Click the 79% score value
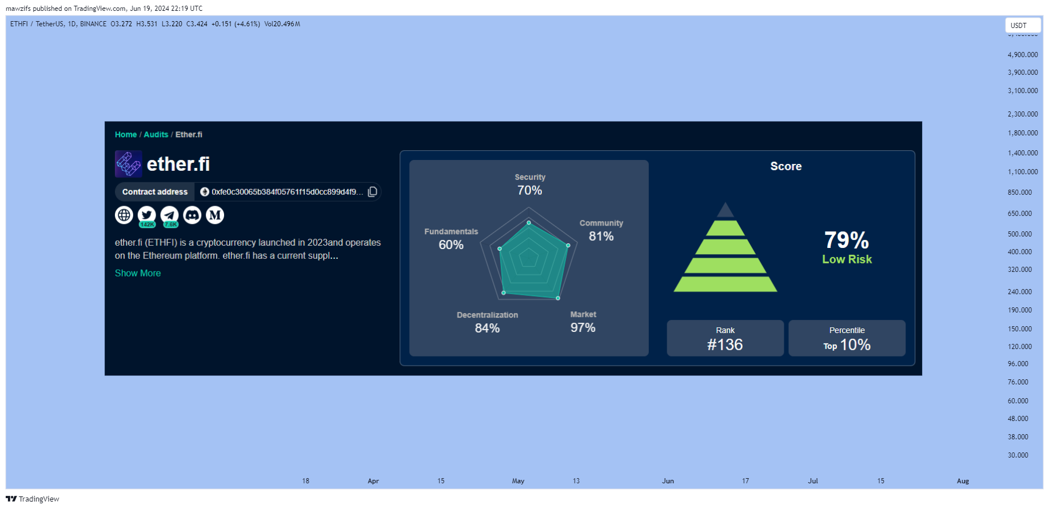The image size is (1049, 509). (847, 240)
